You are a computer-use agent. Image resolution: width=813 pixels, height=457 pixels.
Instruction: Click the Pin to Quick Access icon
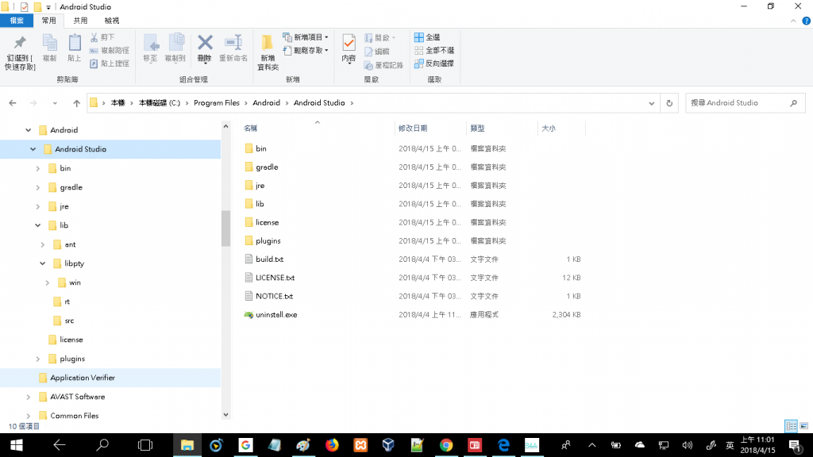tap(20, 43)
